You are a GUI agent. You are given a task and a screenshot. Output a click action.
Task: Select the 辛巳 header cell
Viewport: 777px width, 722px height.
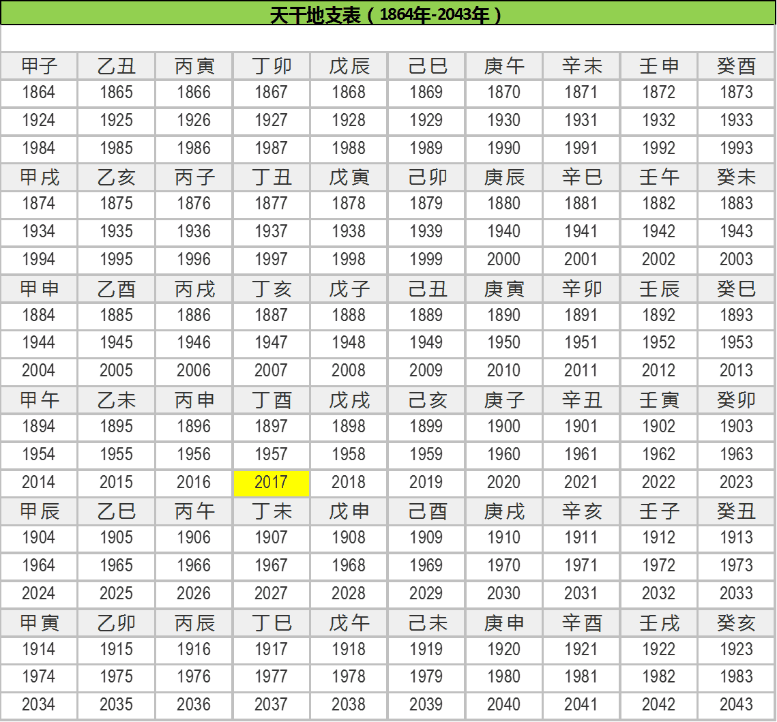click(x=581, y=177)
